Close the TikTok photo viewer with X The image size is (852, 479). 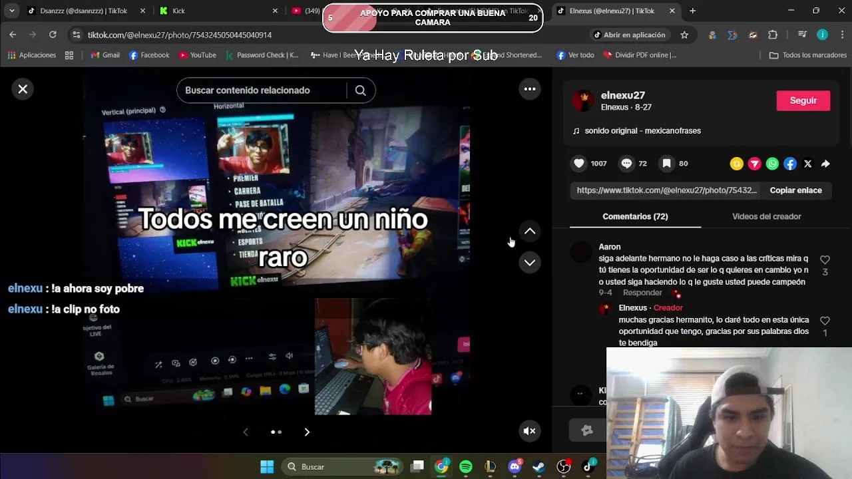point(23,89)
